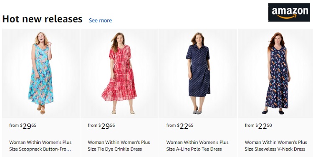Open the navy butterfly print sleeveless dress image
Viewport: 313px width, 157px height.
click(x=275, y=74)
